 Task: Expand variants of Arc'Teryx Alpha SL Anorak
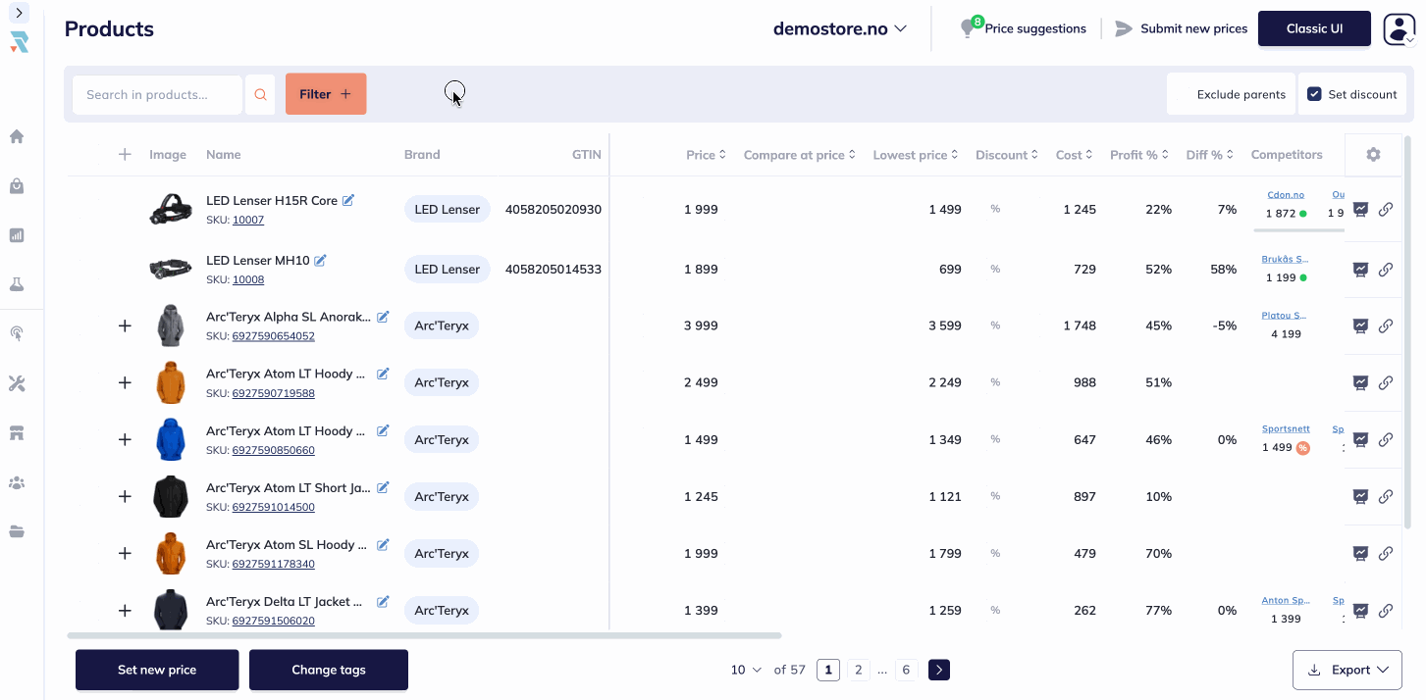tap(125, 325)
